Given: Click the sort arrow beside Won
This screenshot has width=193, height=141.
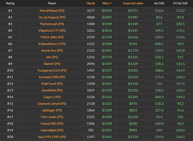Looking at the screenshot, I should pyautogui.click(x=111, y=3).
